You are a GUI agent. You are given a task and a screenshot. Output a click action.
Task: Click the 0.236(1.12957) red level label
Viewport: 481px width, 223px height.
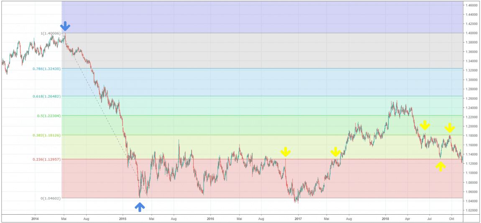point(46,159)
